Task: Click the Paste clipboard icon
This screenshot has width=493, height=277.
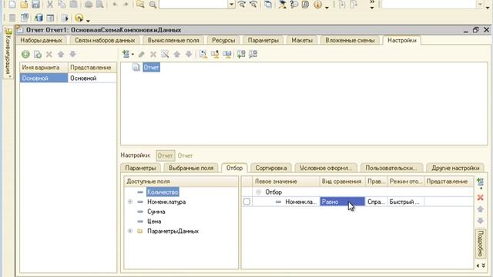Action: pyautogui.click(x=74, y=4)
